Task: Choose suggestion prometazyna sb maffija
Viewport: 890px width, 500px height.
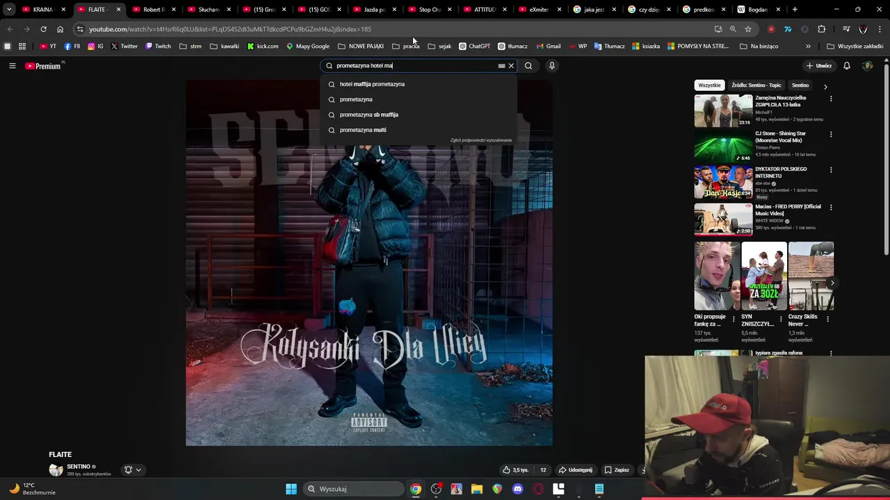Action: click(419, 115)
